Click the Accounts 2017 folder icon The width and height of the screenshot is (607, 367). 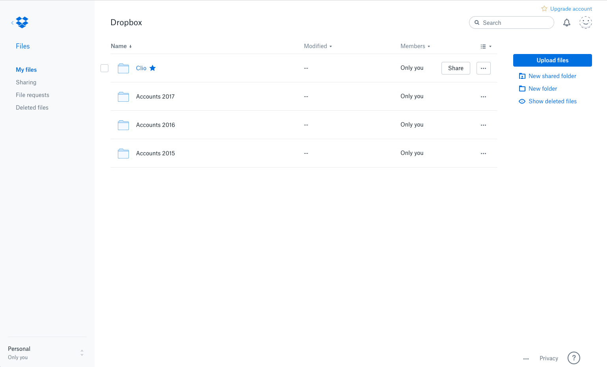pyautogui.click(x=123, y=97)
